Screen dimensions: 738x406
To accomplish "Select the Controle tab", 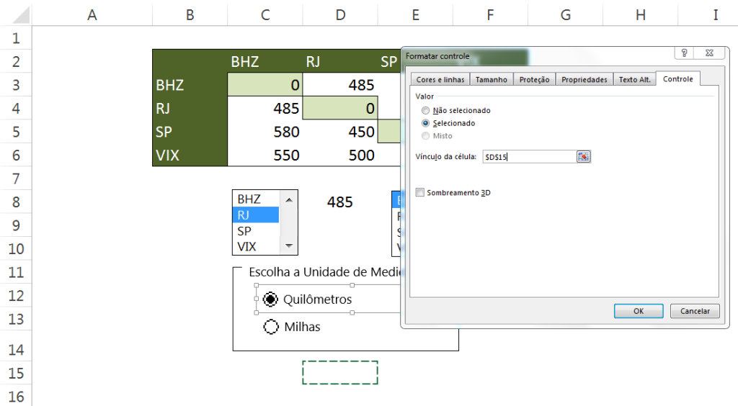I will [x=677, y=78].
